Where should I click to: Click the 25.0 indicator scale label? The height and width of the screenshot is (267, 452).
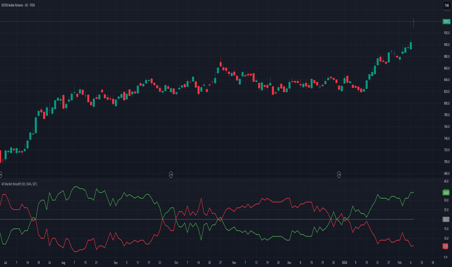446,210
